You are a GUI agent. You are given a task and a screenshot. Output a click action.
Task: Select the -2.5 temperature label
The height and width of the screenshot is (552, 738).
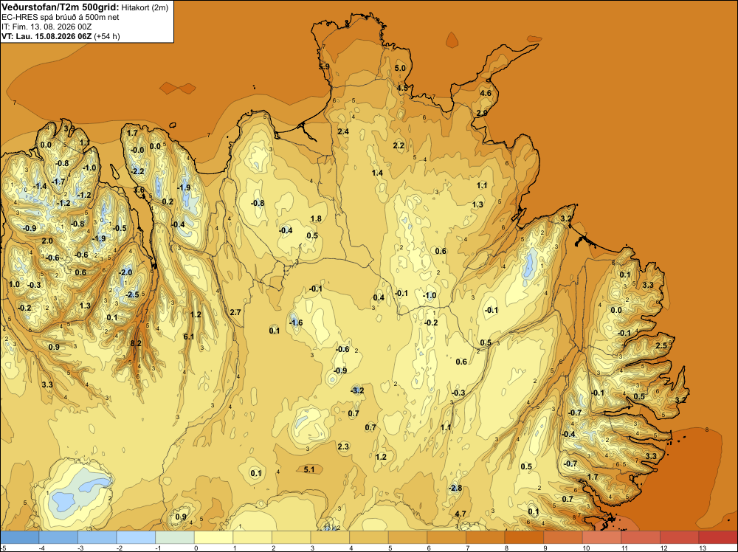tap(132, 294)
